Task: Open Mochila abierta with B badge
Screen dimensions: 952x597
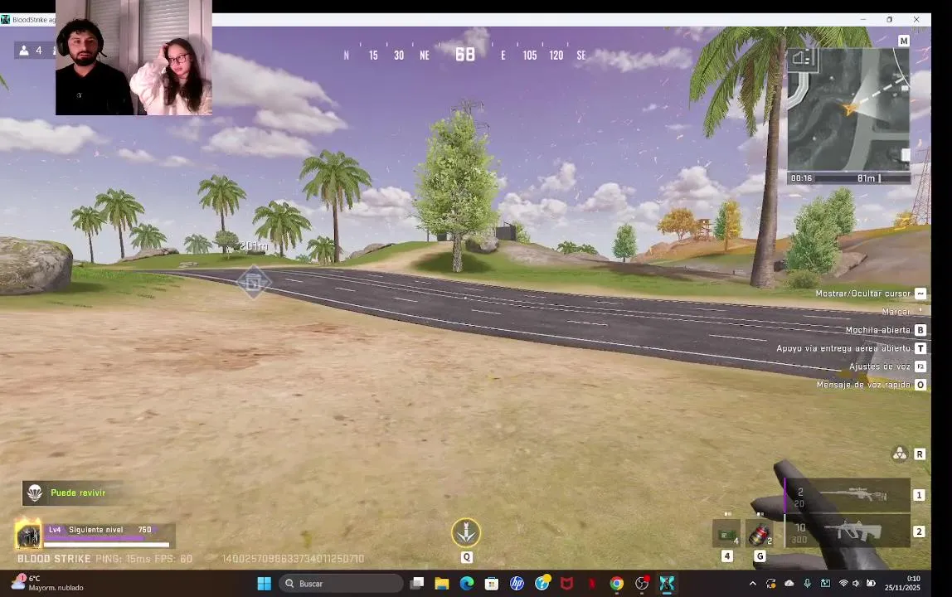Action: point(885,330)
